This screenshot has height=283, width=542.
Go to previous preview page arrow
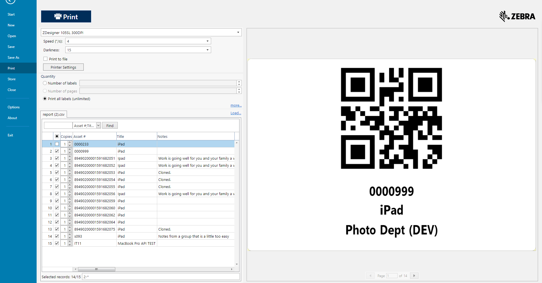370,276
